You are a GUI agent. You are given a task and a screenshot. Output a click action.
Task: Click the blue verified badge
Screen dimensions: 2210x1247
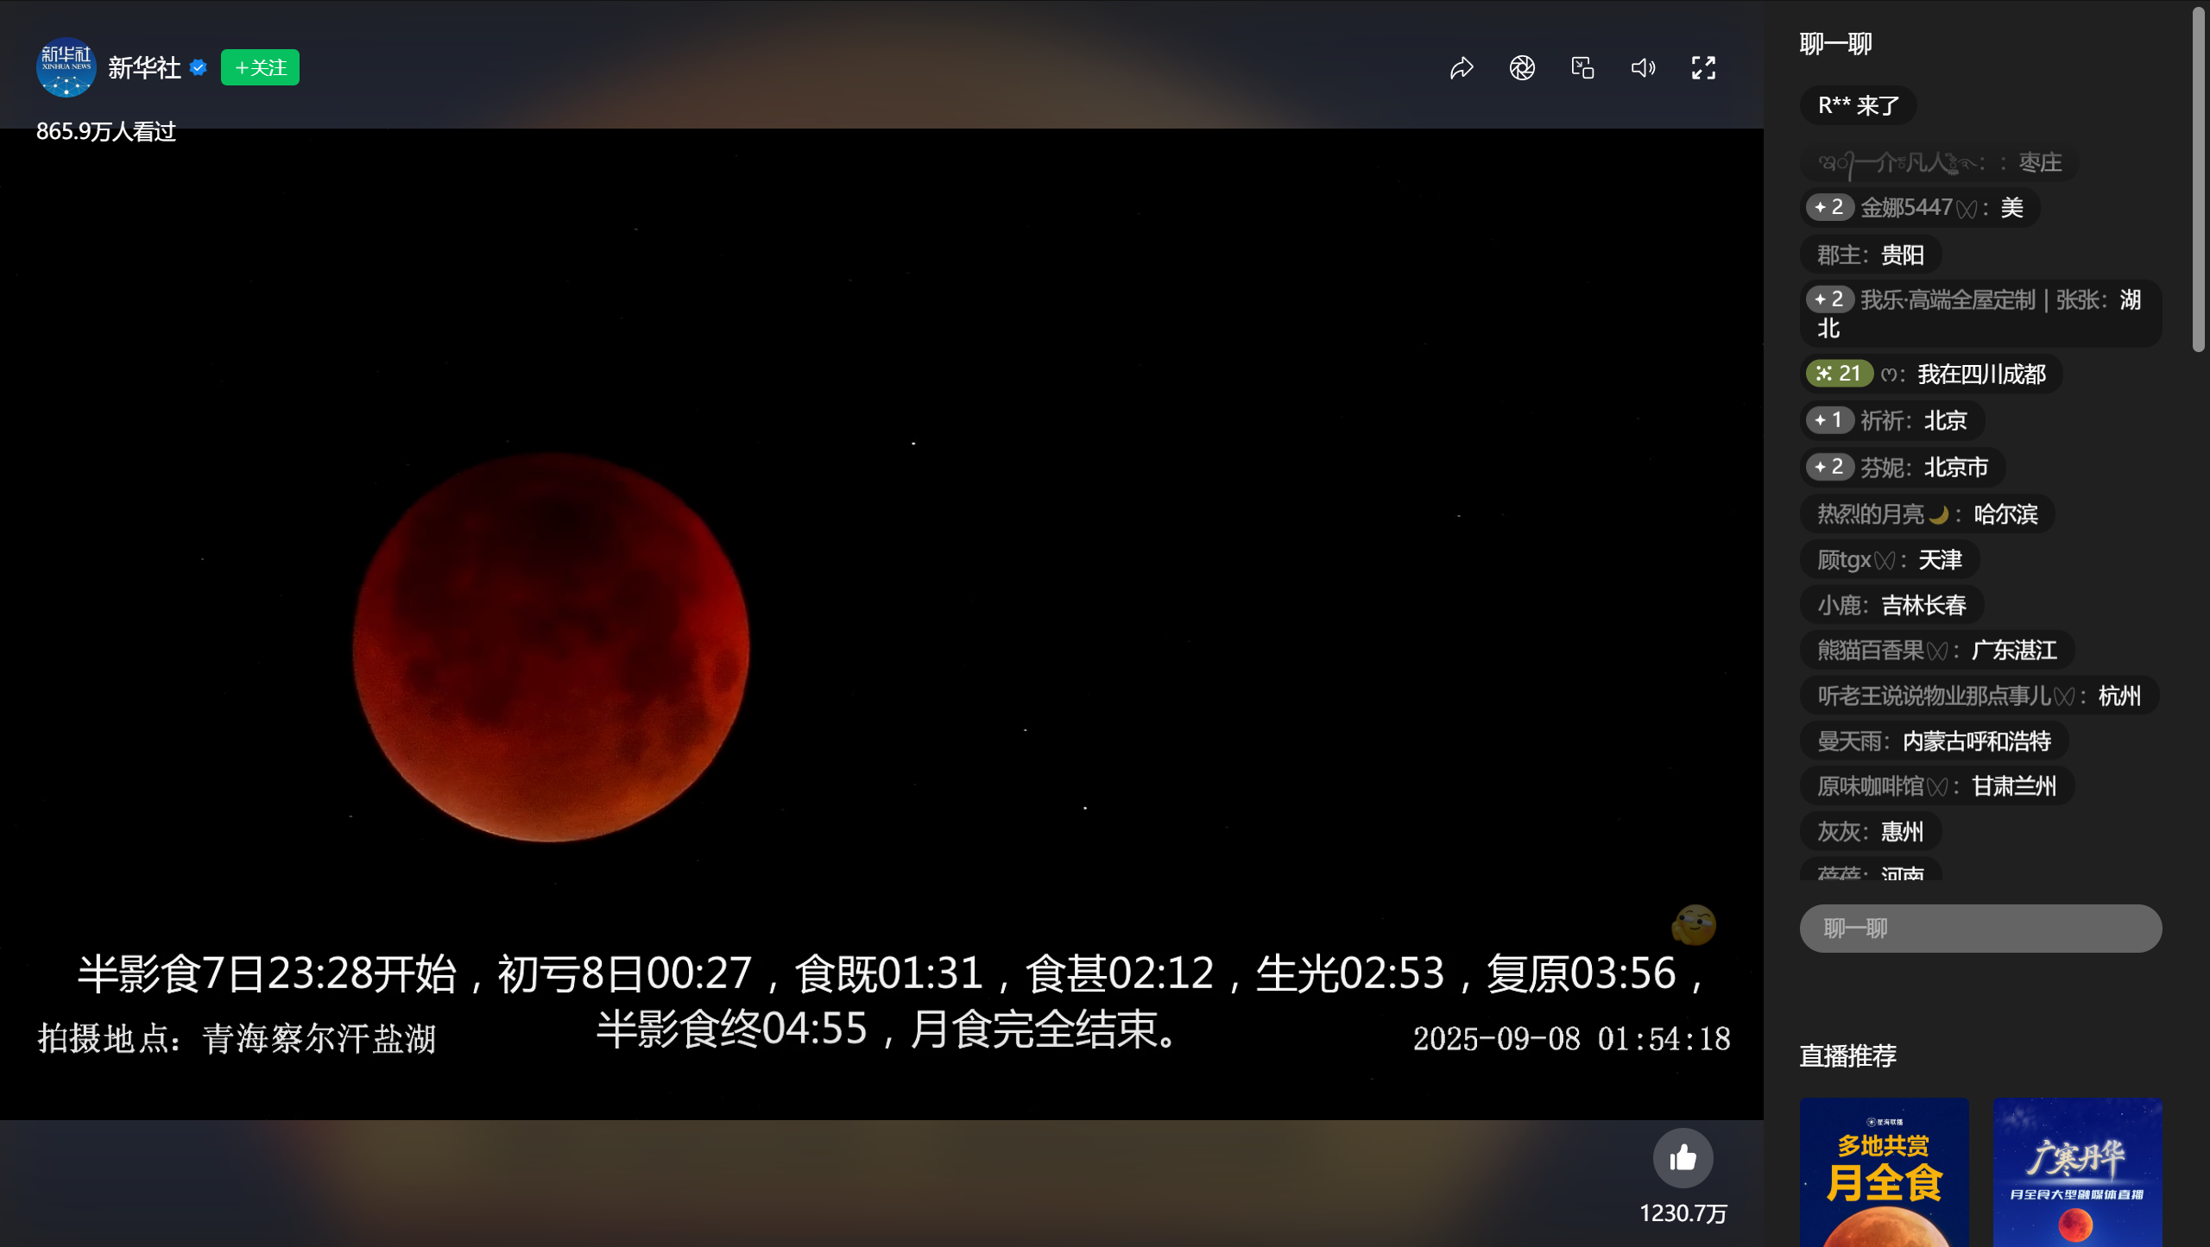(x=199, y=67)
